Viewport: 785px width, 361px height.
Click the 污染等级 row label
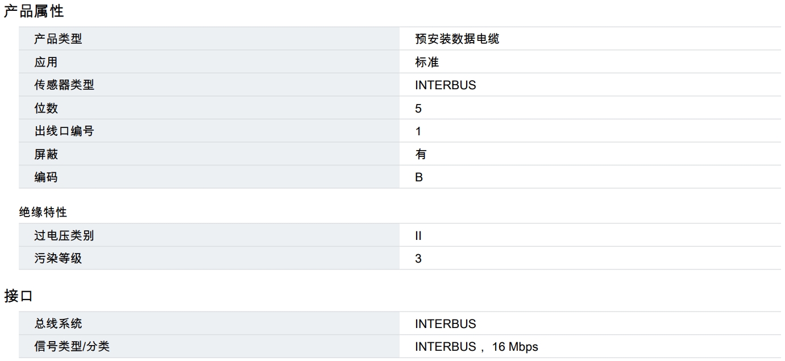pos(58,259)
